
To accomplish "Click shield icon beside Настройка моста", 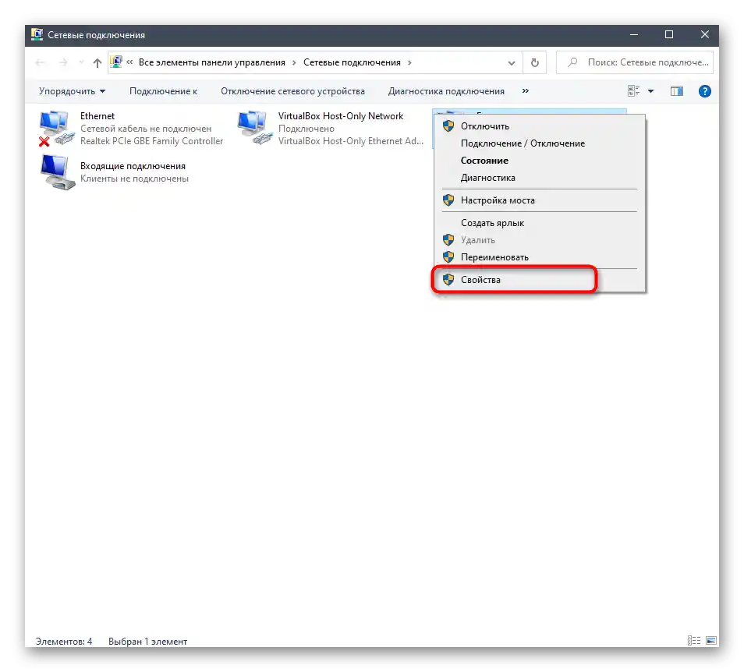I will click(448, 200).
